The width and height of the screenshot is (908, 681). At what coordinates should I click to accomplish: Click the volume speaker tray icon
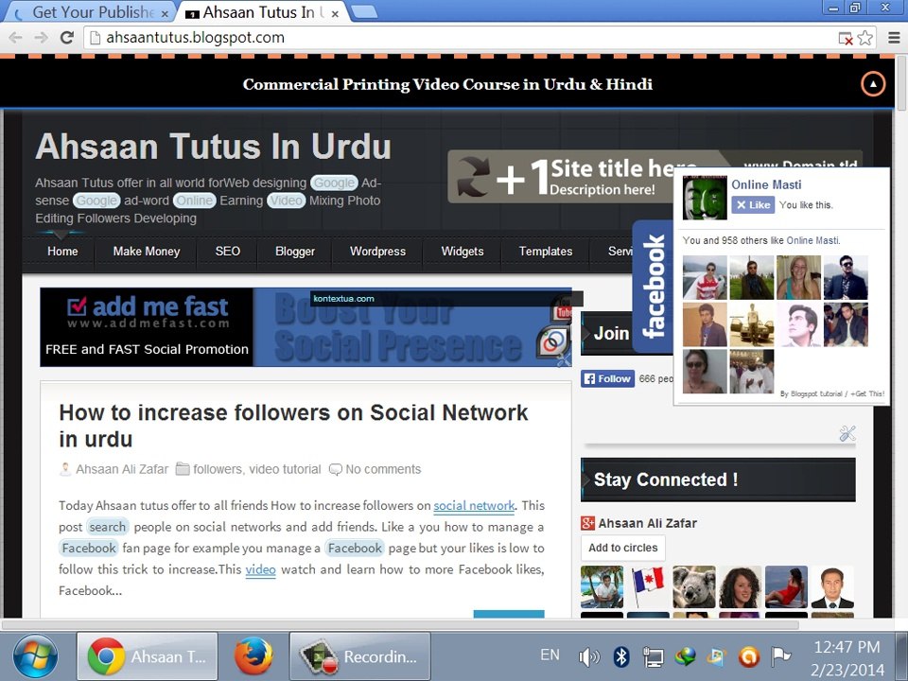tap(589, 656)
